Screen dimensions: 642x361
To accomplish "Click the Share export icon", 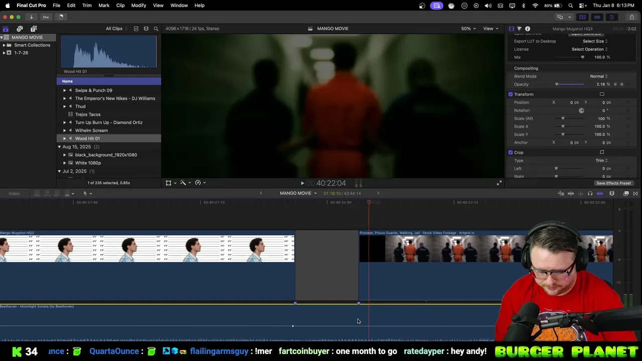I will 631,17.
